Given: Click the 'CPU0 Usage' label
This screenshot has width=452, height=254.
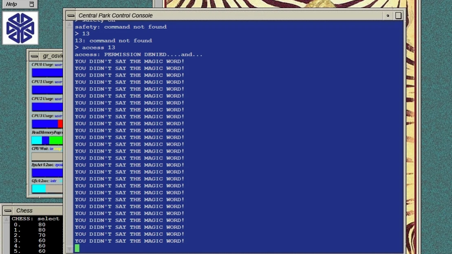Looking at the screenshot, I should point(42,64).
